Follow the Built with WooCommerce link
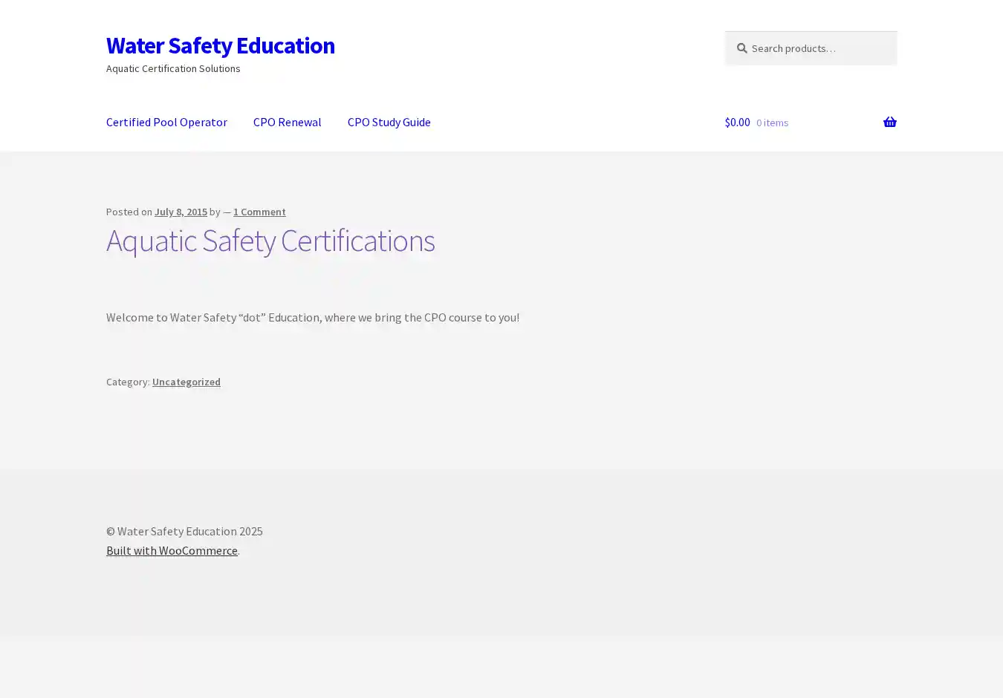Image resolution: width=1003 pixels, height=698 pixels. pyautogui.click(x=172, y=550)
